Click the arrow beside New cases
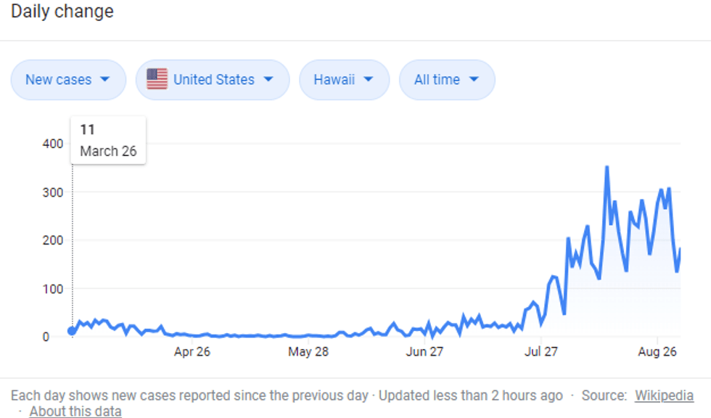 point(104,79)
